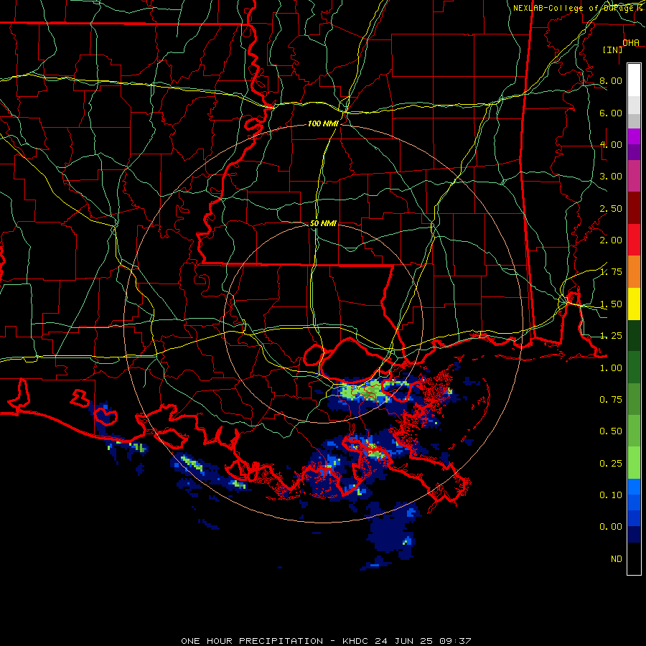The width and height of the screenshot is (646, 646).
Task: Select the 6.00 legend value
Action: [611, 113]
